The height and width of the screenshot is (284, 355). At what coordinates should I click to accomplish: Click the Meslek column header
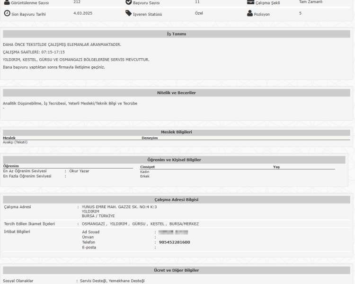(x=9, y=138)
